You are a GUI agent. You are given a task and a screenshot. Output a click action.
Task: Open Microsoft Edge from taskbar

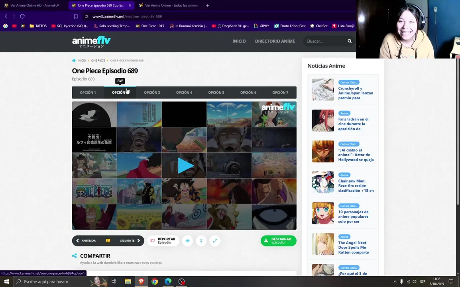(x=168, y=281)
